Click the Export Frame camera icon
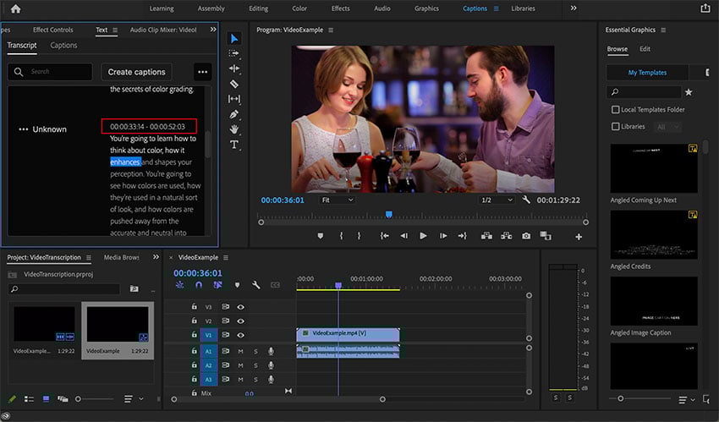The image size is (719, 422). click(x=526, y=236)
